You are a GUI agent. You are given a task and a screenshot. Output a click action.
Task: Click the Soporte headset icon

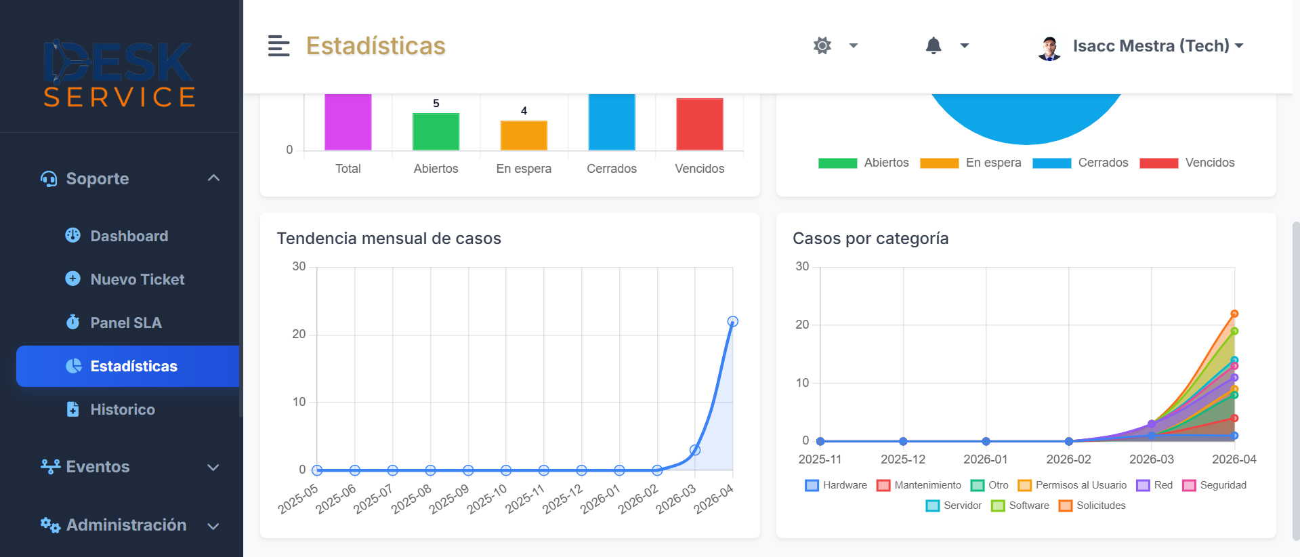tap(49, 179)
